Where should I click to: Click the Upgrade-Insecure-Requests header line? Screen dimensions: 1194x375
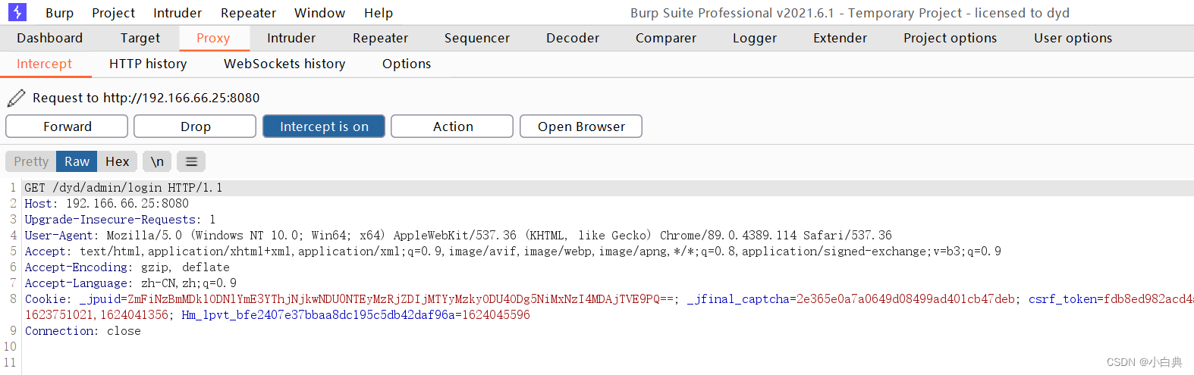click(120, 220)
